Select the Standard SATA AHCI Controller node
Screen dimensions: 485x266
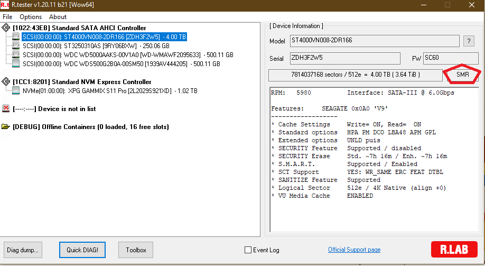coord(79,28)
